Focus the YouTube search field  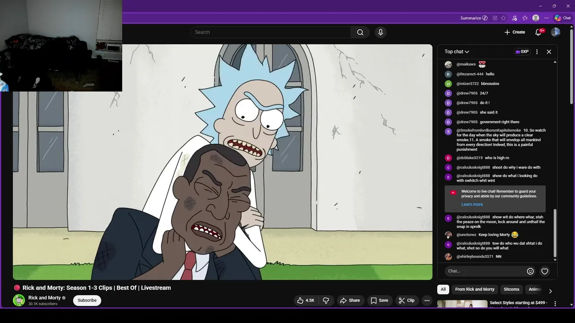click(x=270, y=32)
